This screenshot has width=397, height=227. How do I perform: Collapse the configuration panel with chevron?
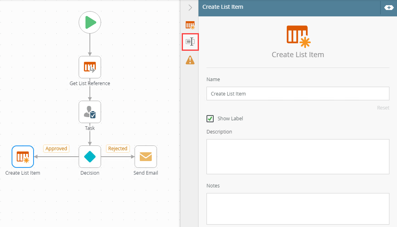[x=190, y=8]
